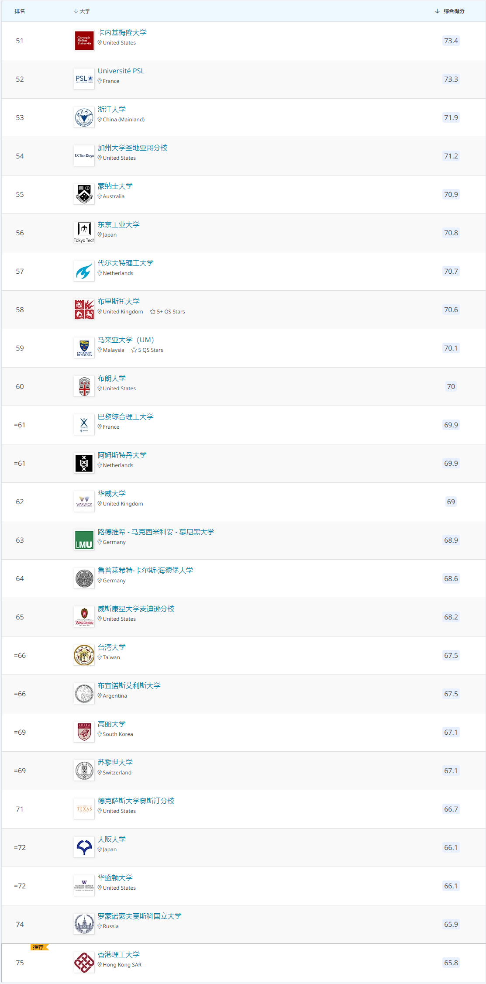The width and height of the screenshot is (486, 984).
Task: Click the Tokyo Tech logo
Action: tap(84, 233)
